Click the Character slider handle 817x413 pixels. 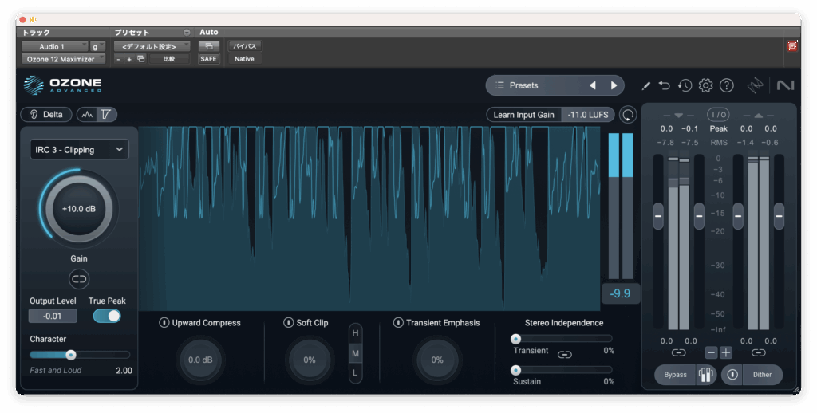71,355
